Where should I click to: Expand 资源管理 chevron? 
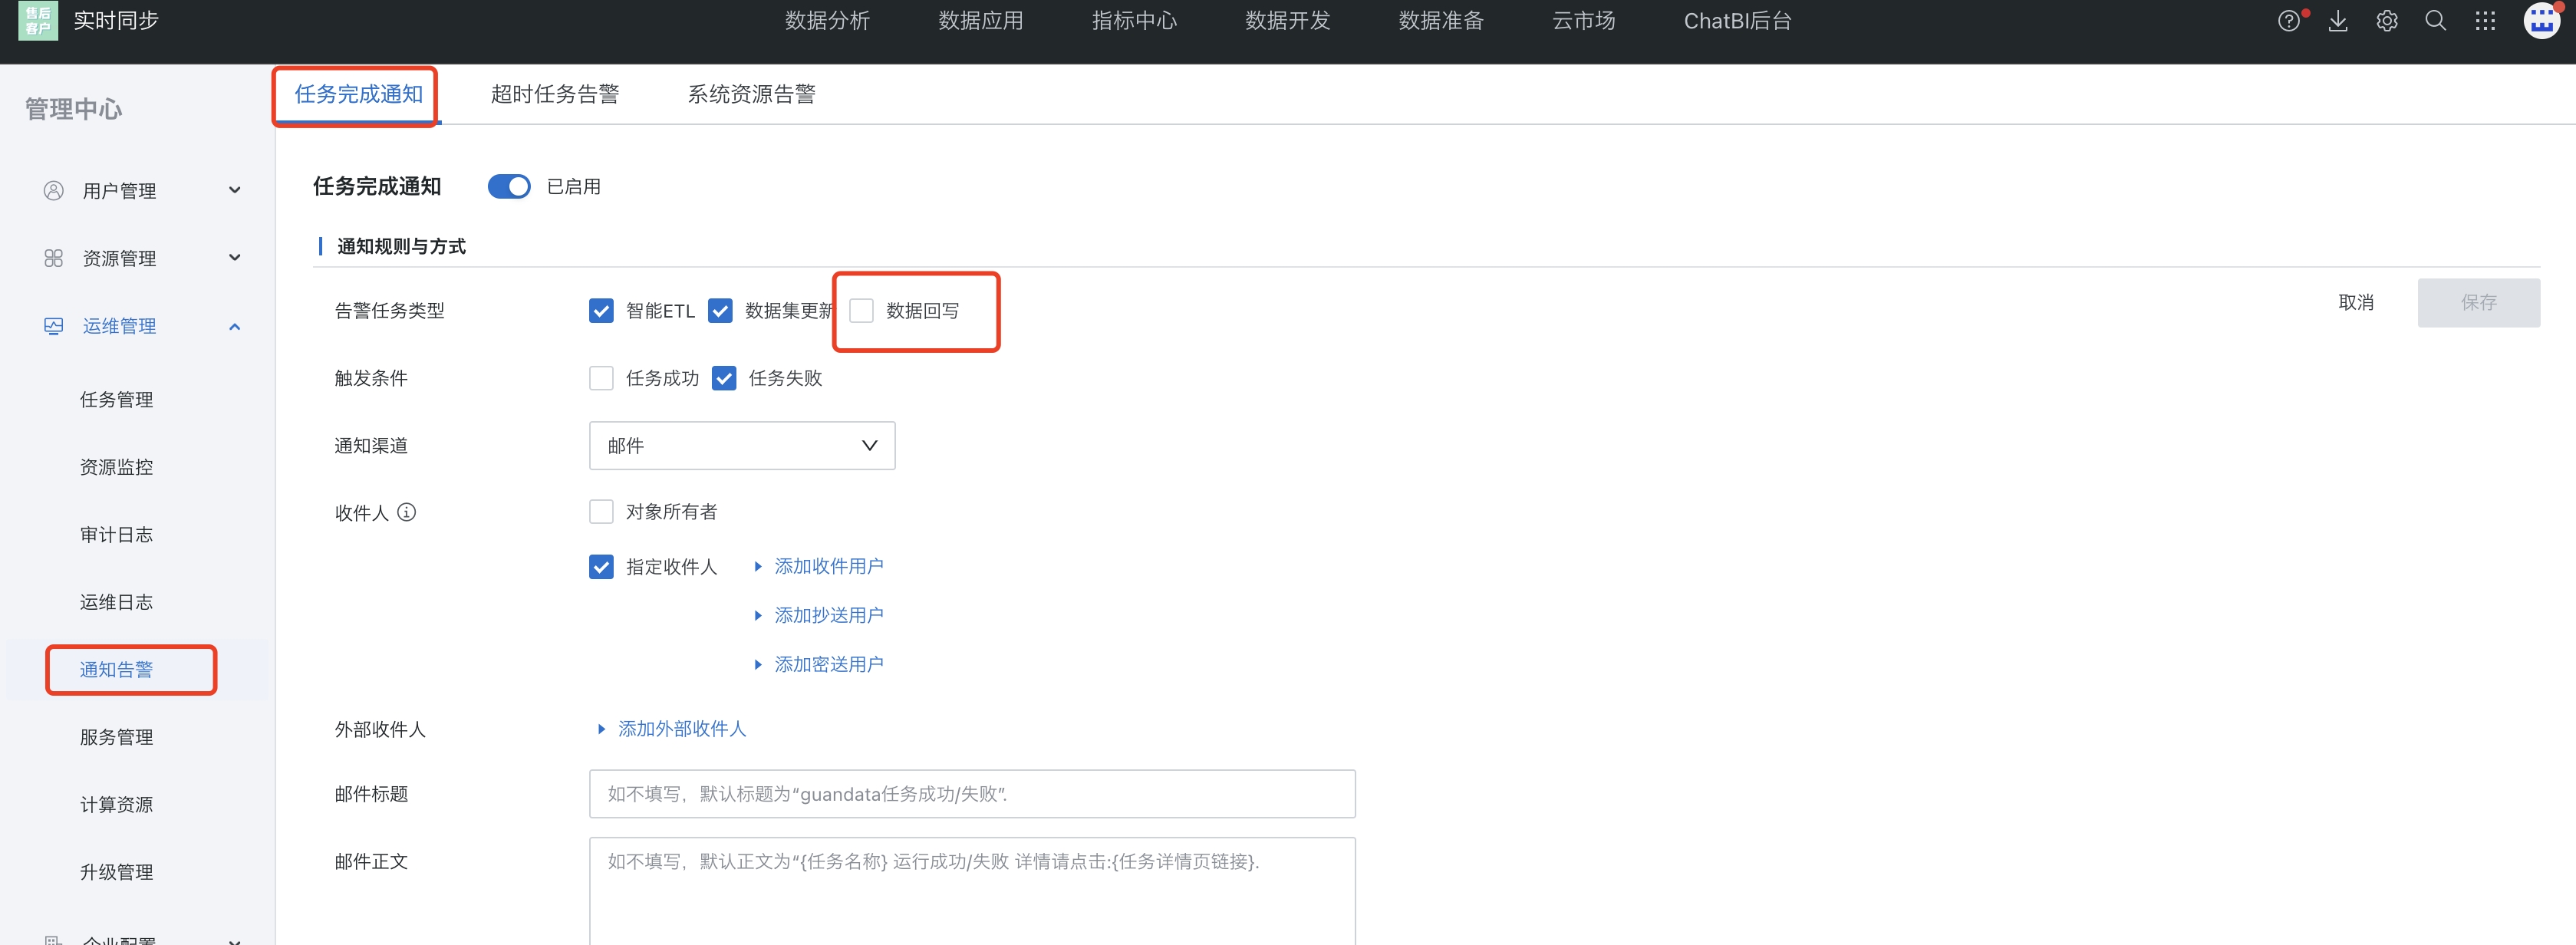(235, 258)
